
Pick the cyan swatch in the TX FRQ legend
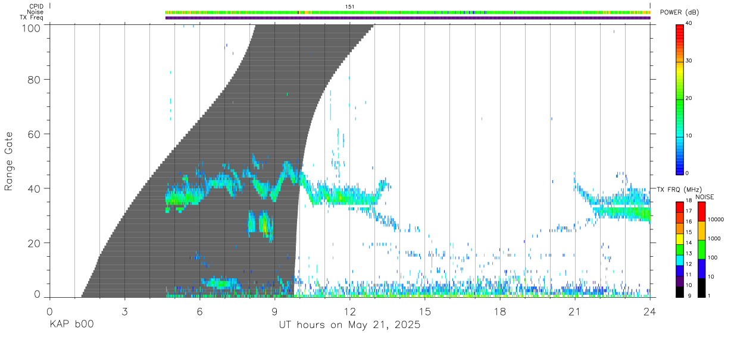pyautogui.click(x=680, y=260)
